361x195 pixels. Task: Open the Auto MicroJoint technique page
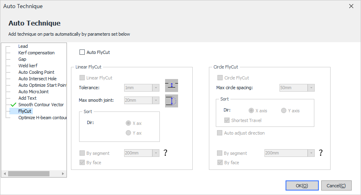[33, 92]
